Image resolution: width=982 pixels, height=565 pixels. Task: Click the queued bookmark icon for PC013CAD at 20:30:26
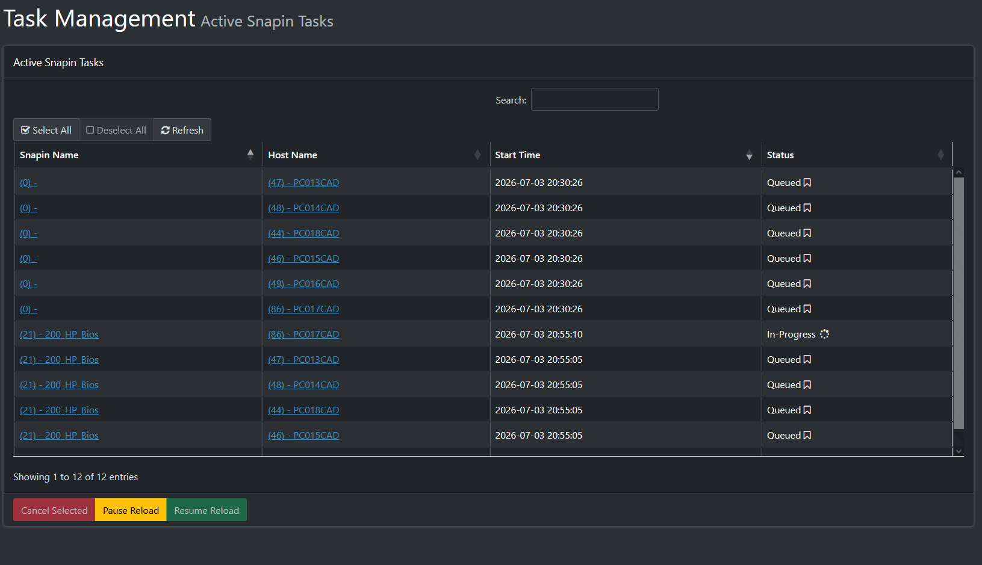[x=807, y=182]
